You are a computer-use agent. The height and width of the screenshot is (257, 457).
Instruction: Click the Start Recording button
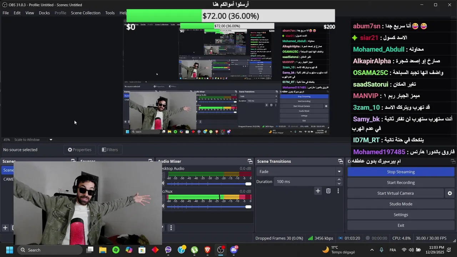[x=401, y=182]
